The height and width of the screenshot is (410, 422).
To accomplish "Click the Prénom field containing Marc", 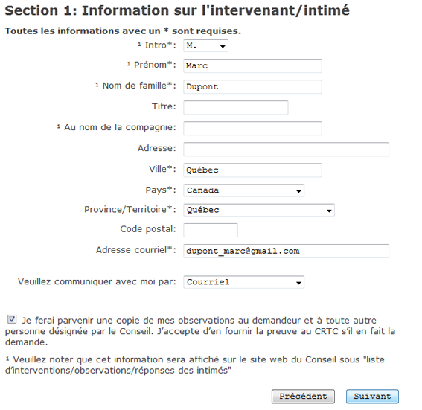I will point(252,66).
